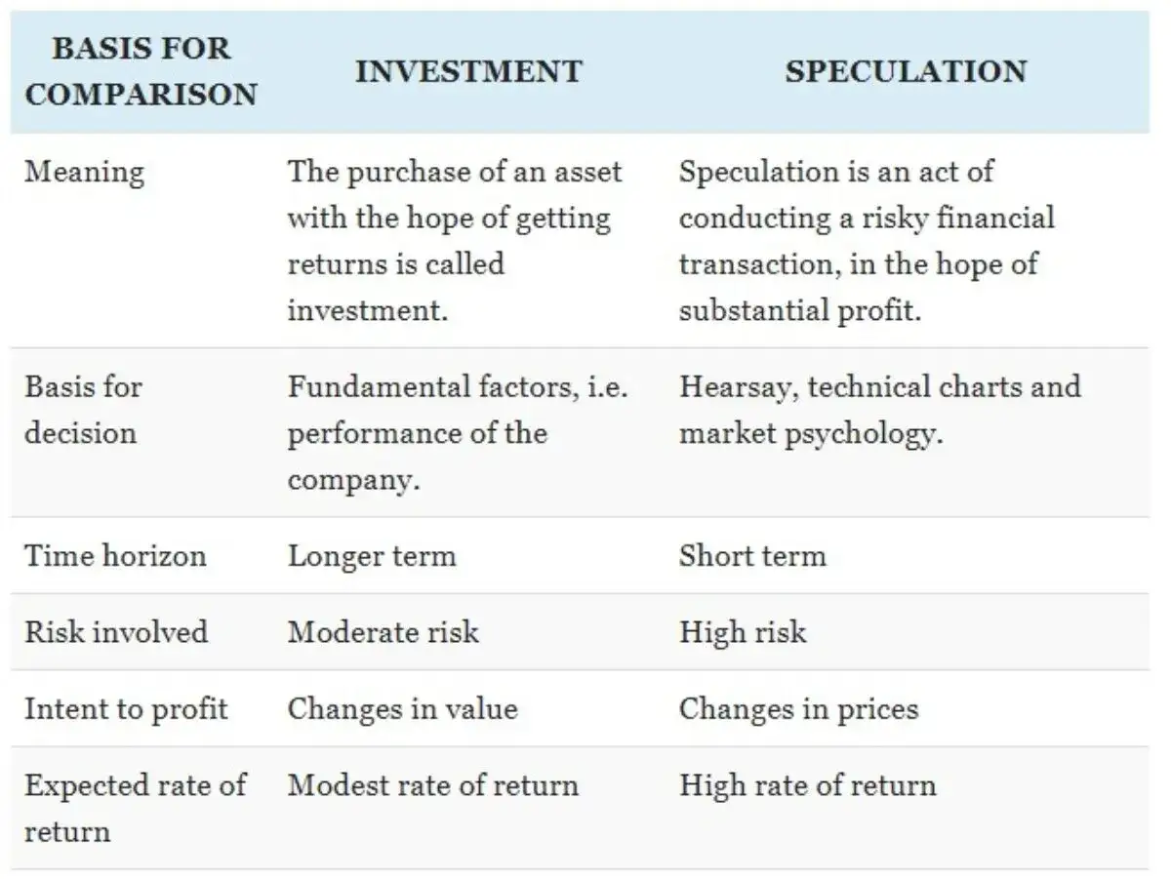Click the Hearsay, technical charts cell
This screenshot has width=1171, height=879.
click(x=880, y=410)
